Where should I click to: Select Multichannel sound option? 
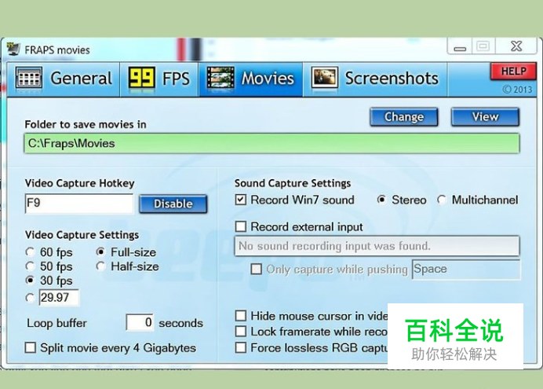[442, 200]
